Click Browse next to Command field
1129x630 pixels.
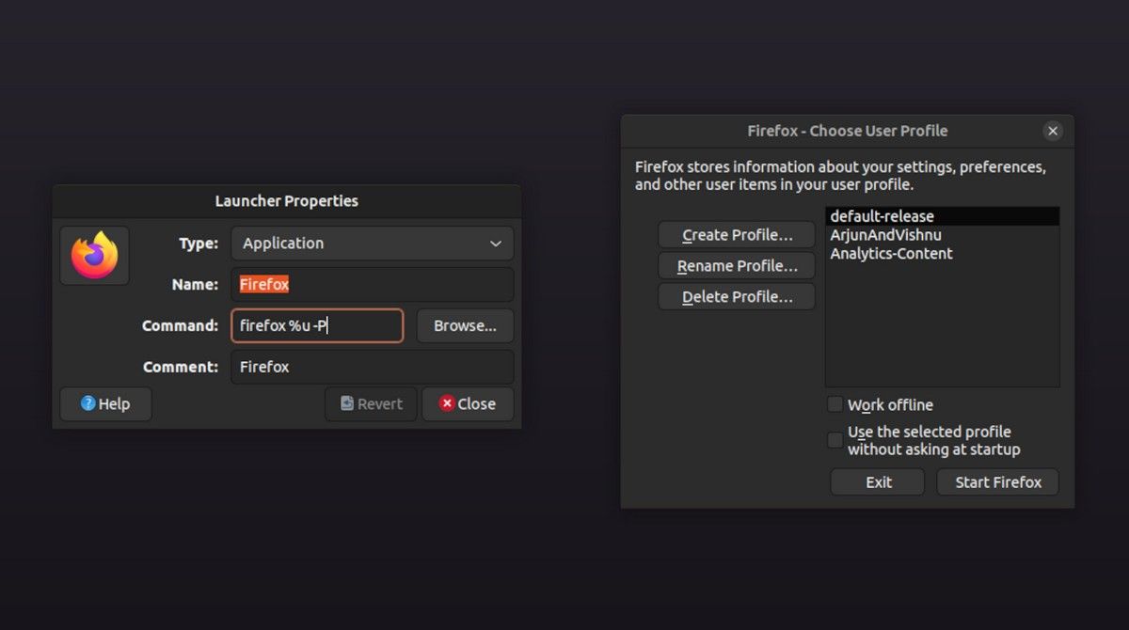(466, 325)
